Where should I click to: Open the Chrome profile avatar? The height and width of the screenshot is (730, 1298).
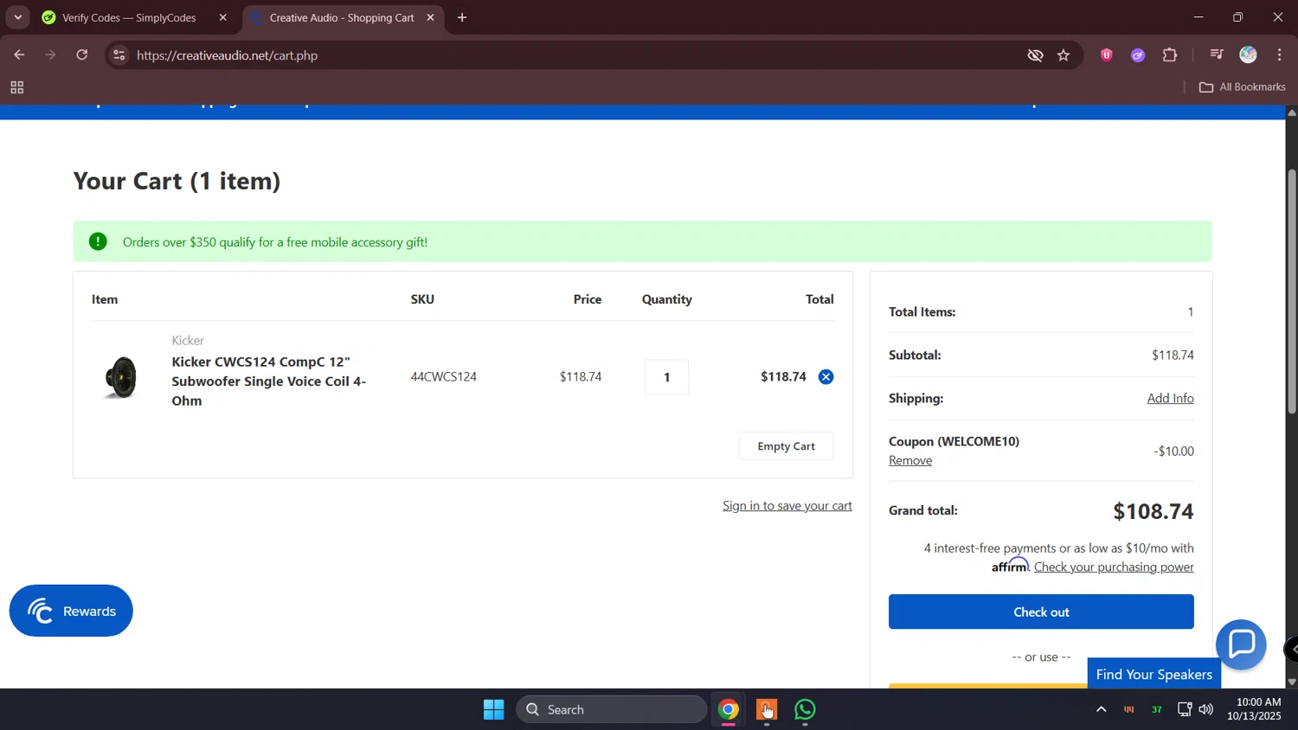pos(1248,55)
